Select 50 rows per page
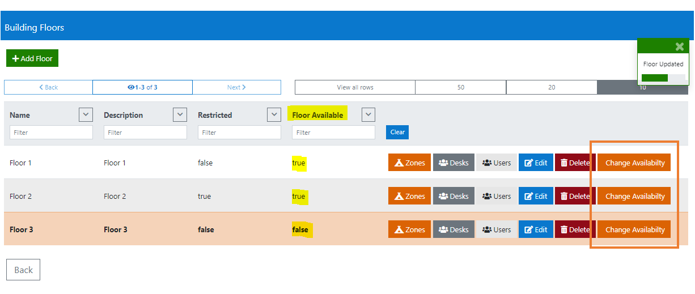This screenshot has height=294, width=695. pos(460,87)
